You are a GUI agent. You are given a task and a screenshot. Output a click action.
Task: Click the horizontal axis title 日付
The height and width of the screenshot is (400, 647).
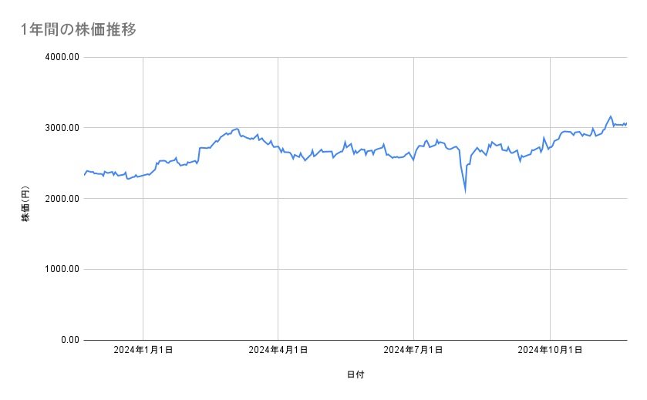pos(356,375)
